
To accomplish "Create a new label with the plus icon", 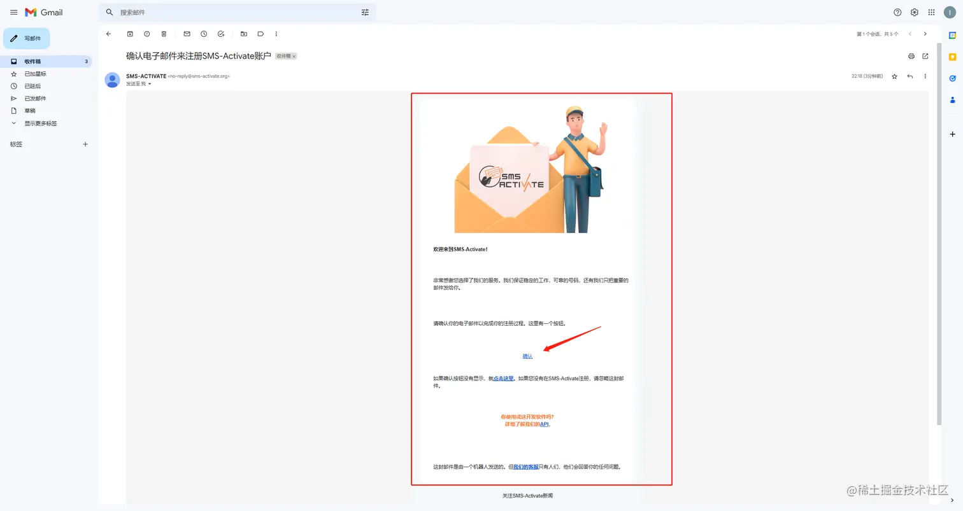I will click(x=85, y=144).
